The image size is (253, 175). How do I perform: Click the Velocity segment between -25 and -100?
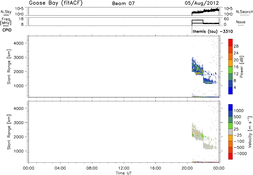(x=231, y=138)
